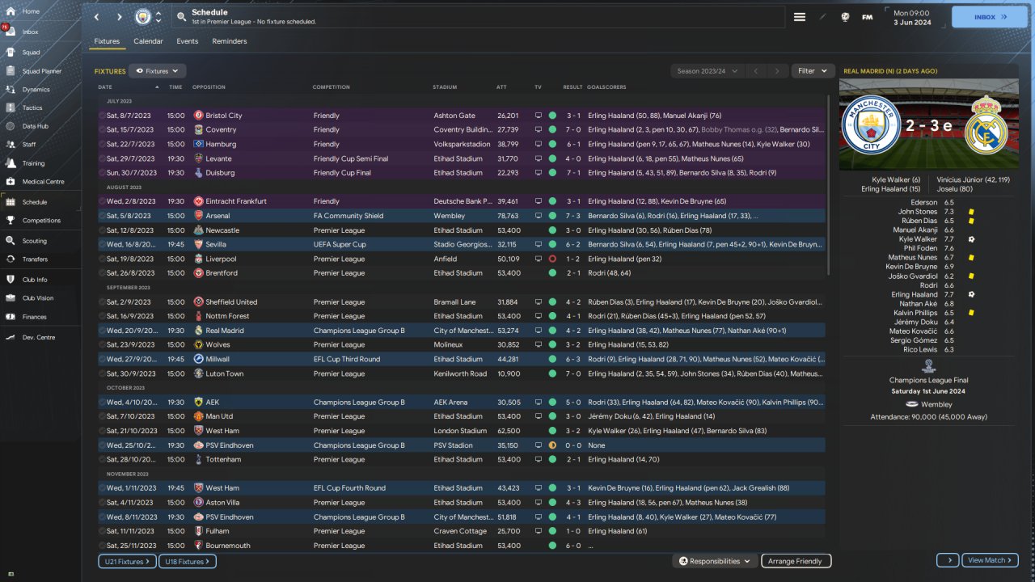The height and width of the screenshot is (582, 1035).
Task: Open the Filter dropdown
Action: pos(812,71)
